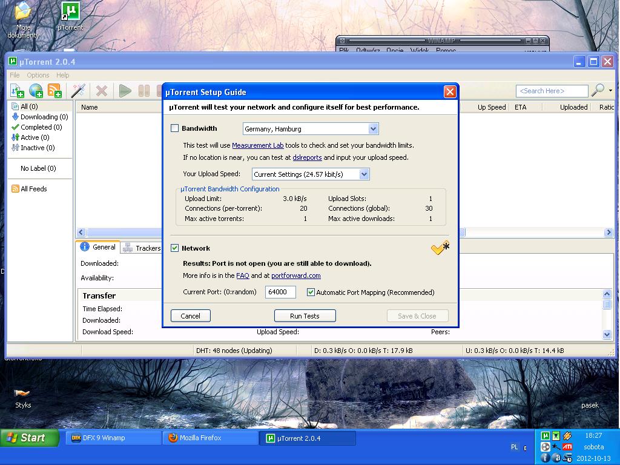Switch to Mozilla Firefox taskbar item
This screenshot has height=465, width=620.
[x=210, y=438]
